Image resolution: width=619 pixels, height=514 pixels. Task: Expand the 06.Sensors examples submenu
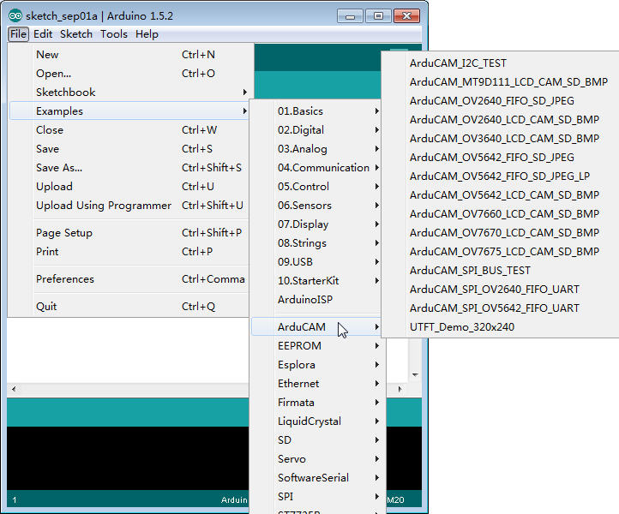click(x=316, y=206)
